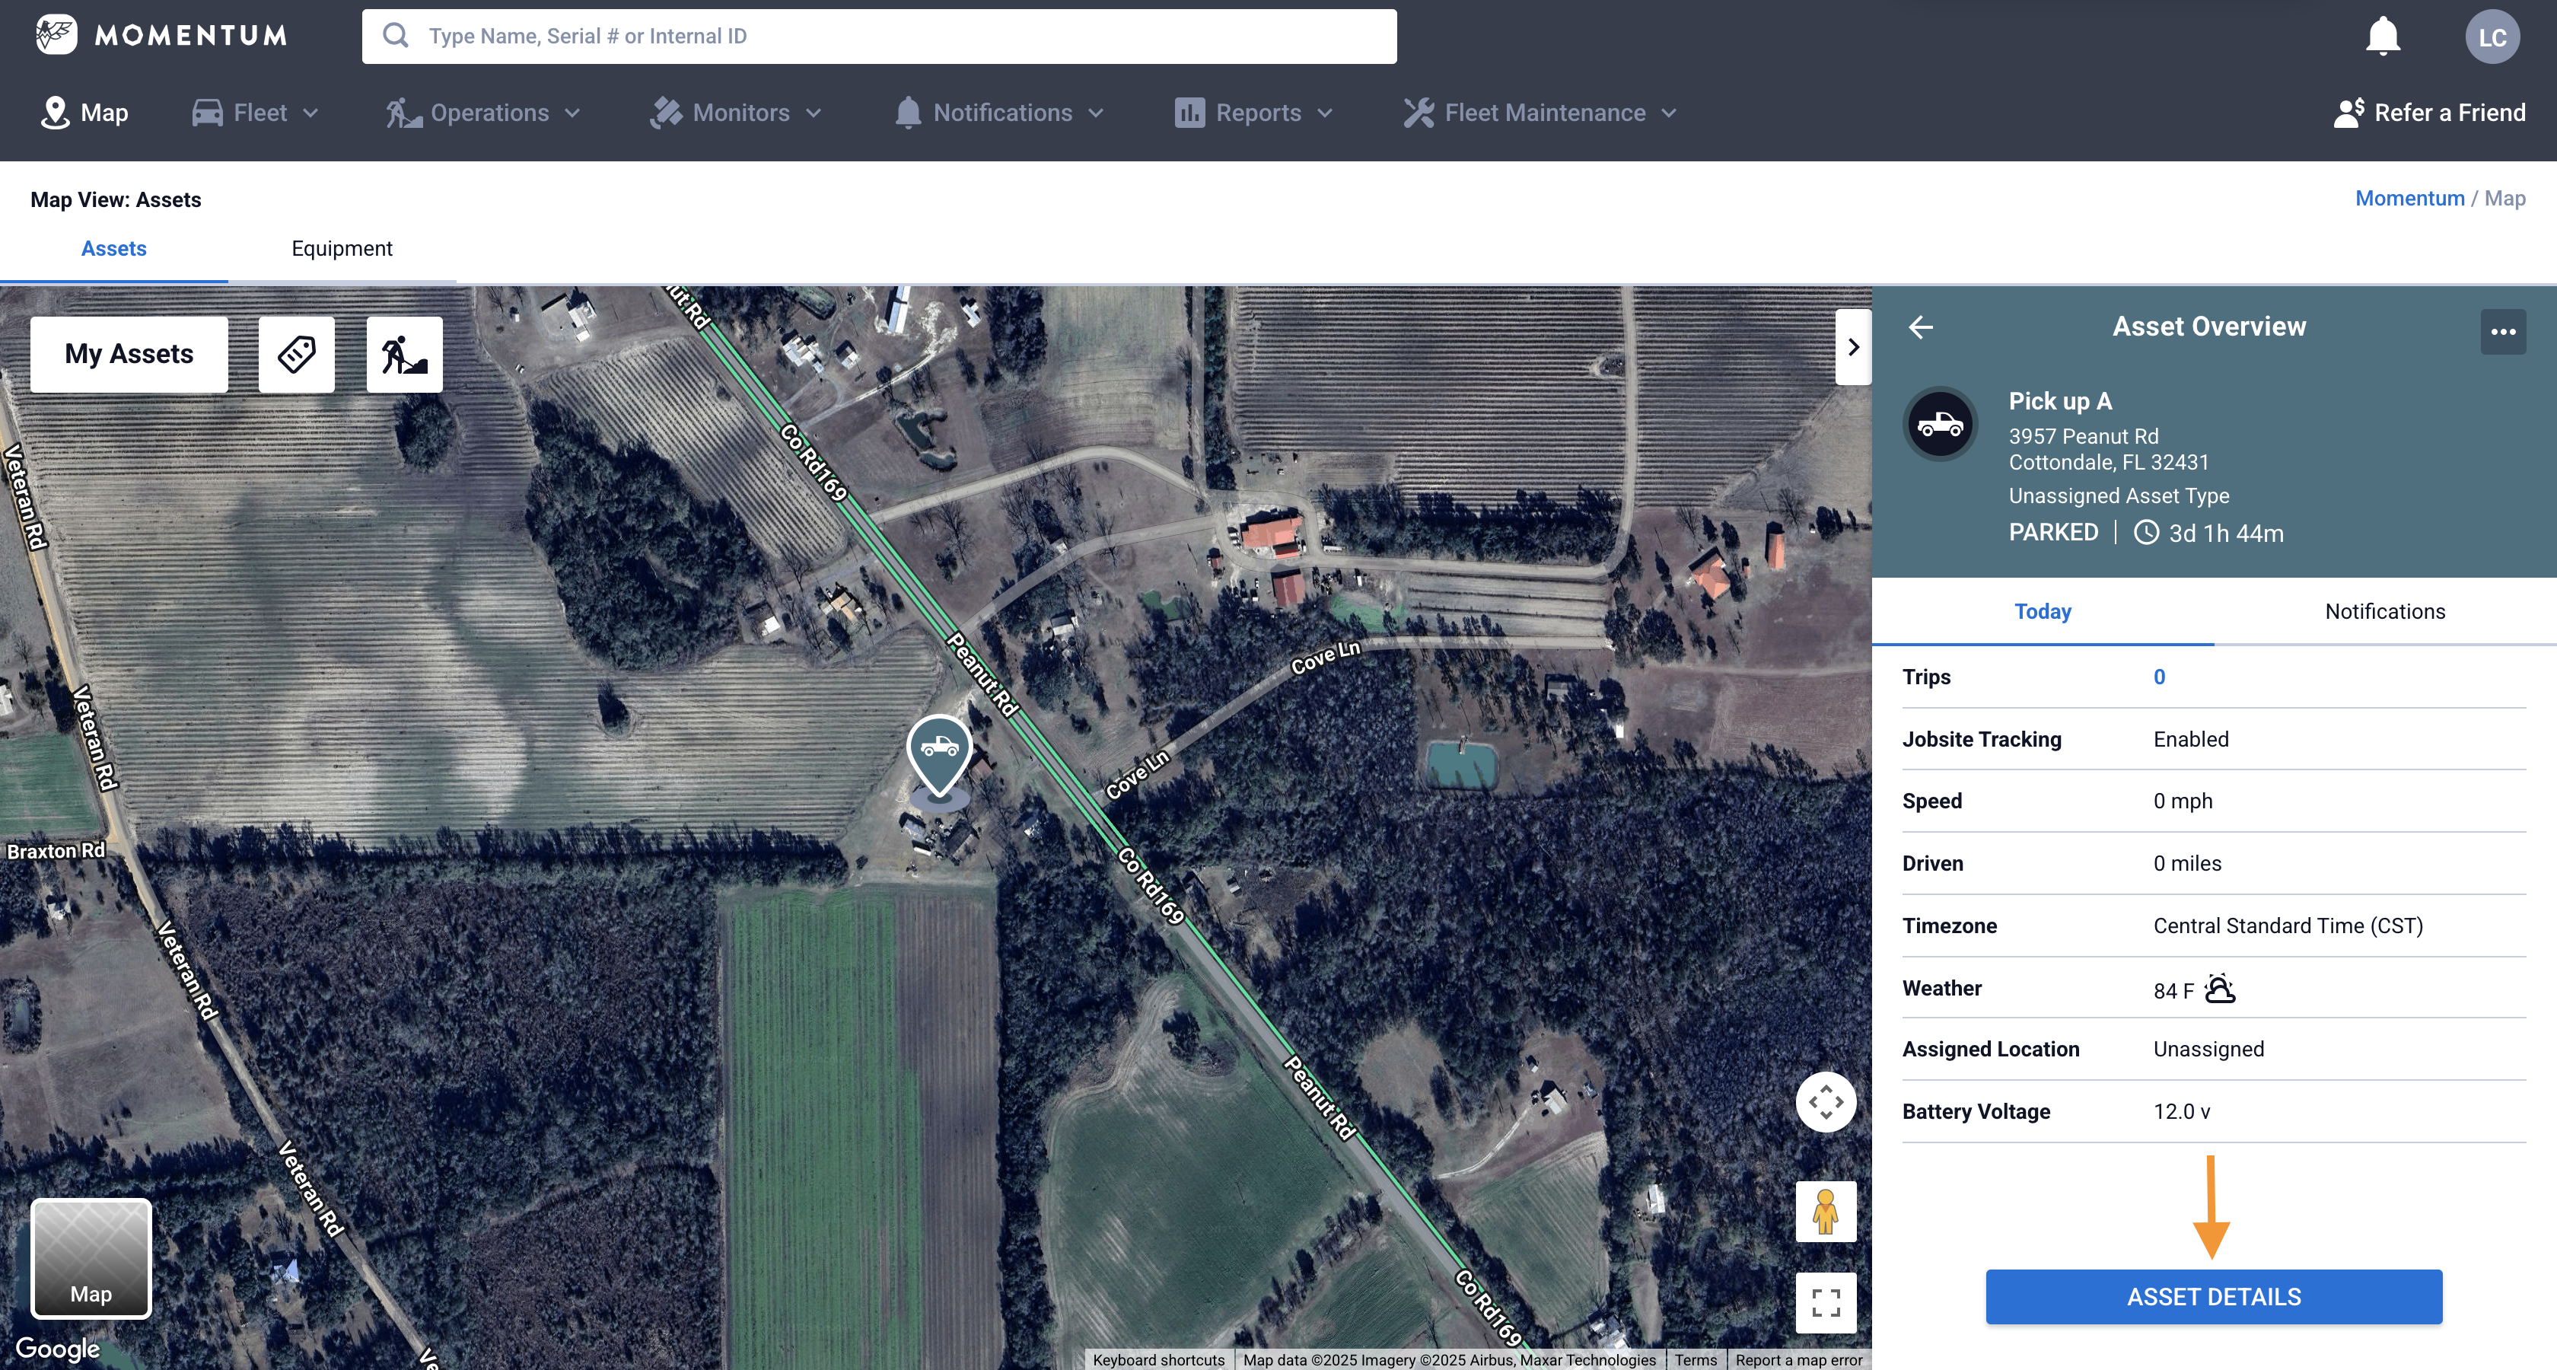Screen dimensions: 2557x1370
Task: Toggle fullscreen map view
Action: click(x=1826, y=1301)
